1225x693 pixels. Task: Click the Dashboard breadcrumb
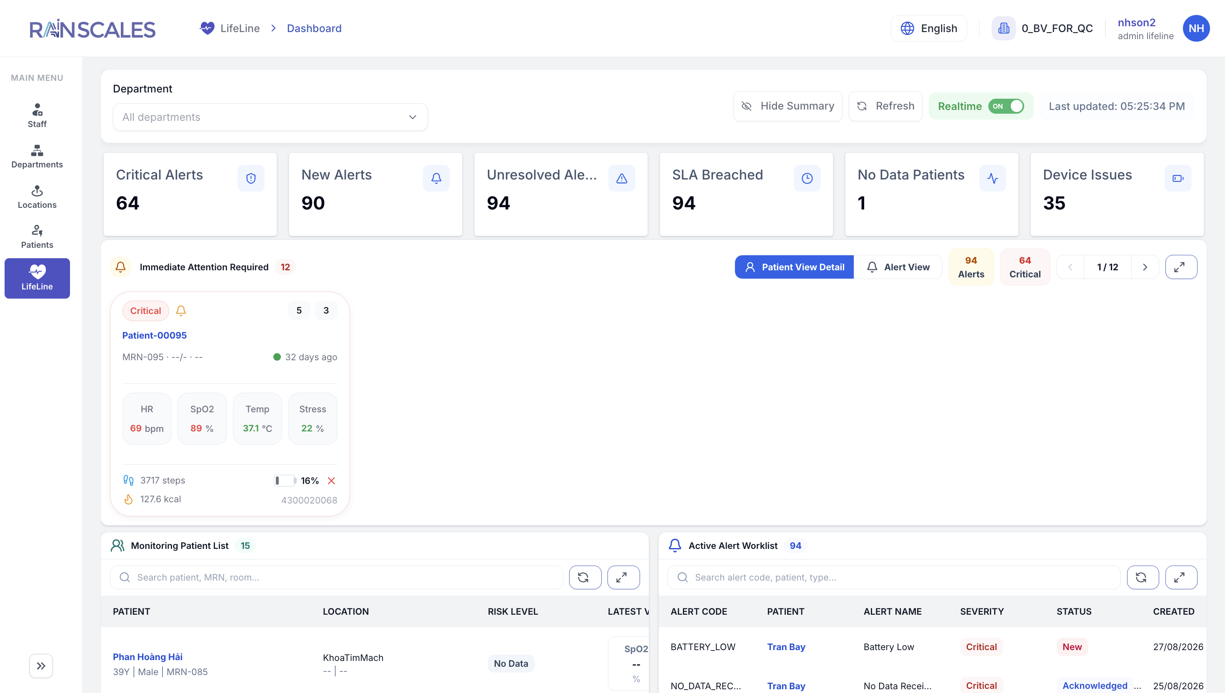314,29
